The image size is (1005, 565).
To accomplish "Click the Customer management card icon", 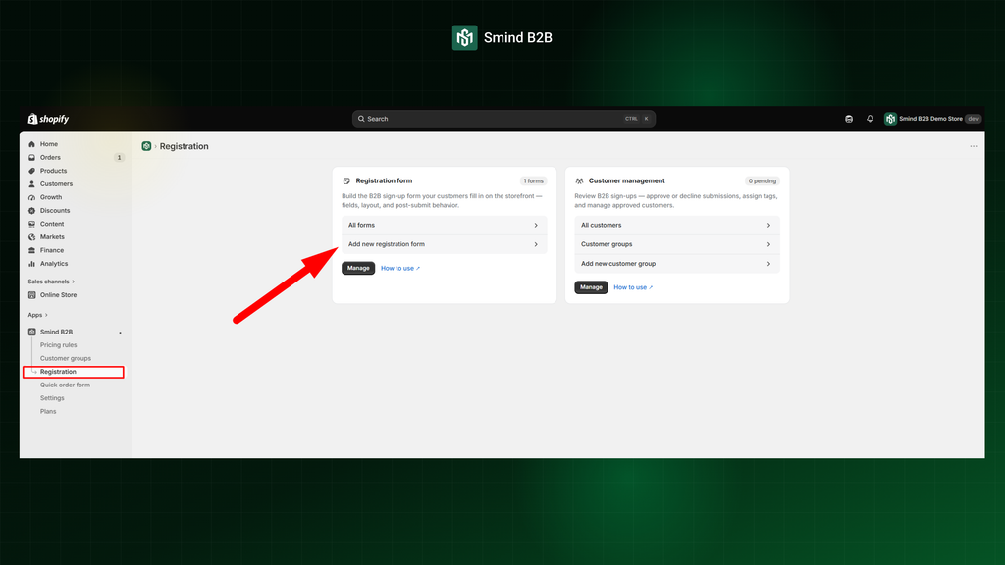I will click(579, 181).
